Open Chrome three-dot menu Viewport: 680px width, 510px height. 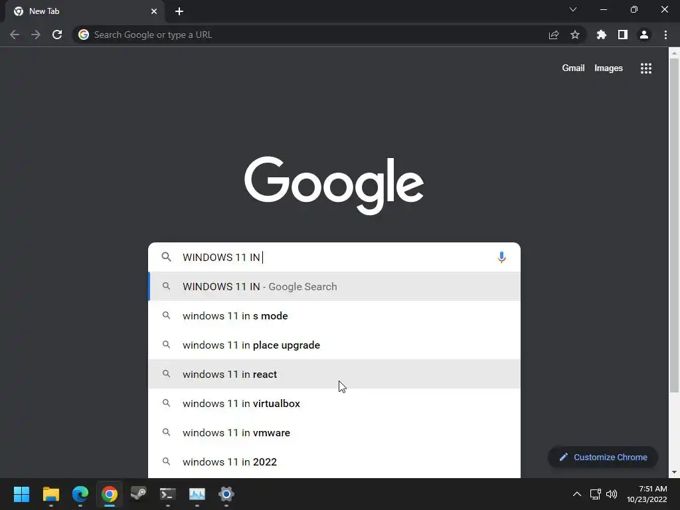[x=665, y=35]
